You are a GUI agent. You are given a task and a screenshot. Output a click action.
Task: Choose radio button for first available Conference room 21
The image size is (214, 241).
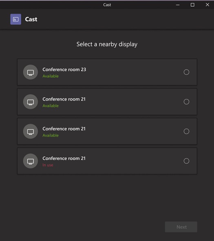pyautogui.click(x=186, y=102)
